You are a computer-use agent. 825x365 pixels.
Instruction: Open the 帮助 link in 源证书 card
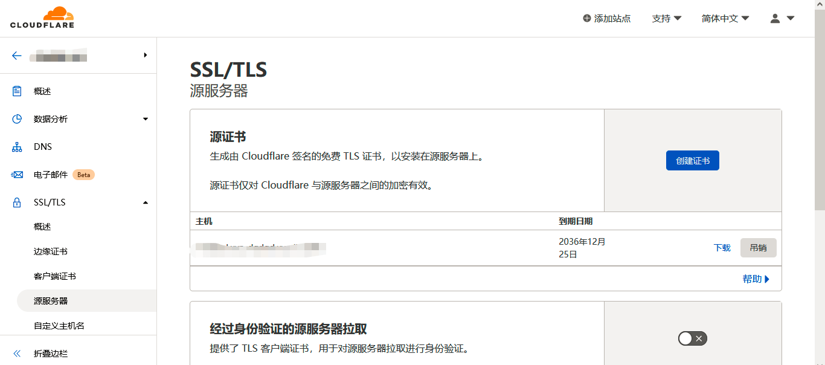pos(756,279)
